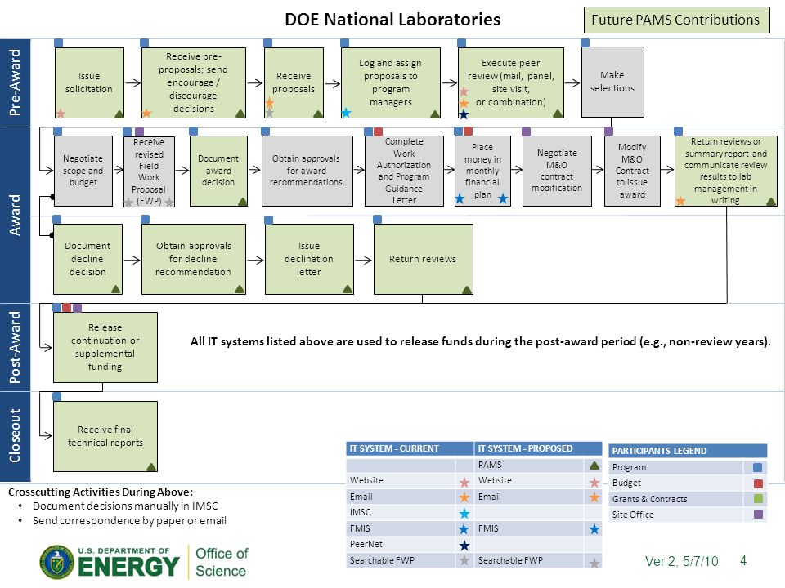Click the green triangle in the Return reviews box
785x588 pixels.
[467, 289]
